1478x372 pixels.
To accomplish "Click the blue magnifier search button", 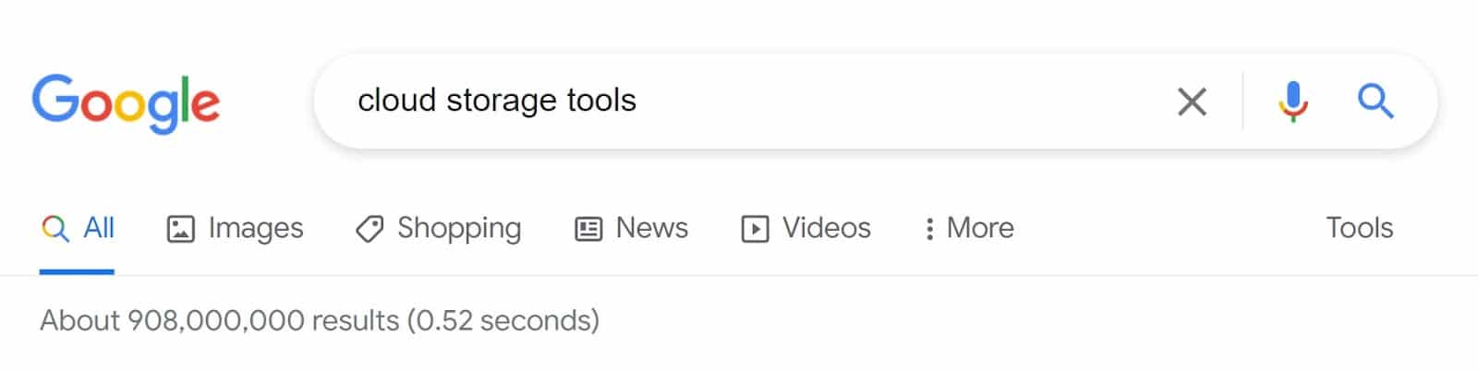I will point(1375,102).
